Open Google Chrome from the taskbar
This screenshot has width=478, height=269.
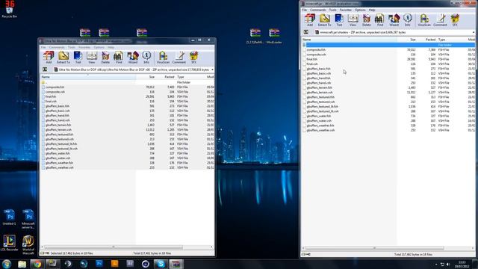37,264
